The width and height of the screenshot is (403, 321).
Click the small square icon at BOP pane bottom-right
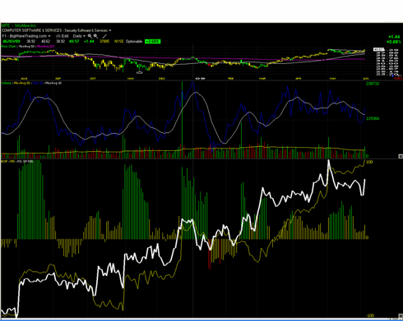pyautogui.click(x=401, y=315)
